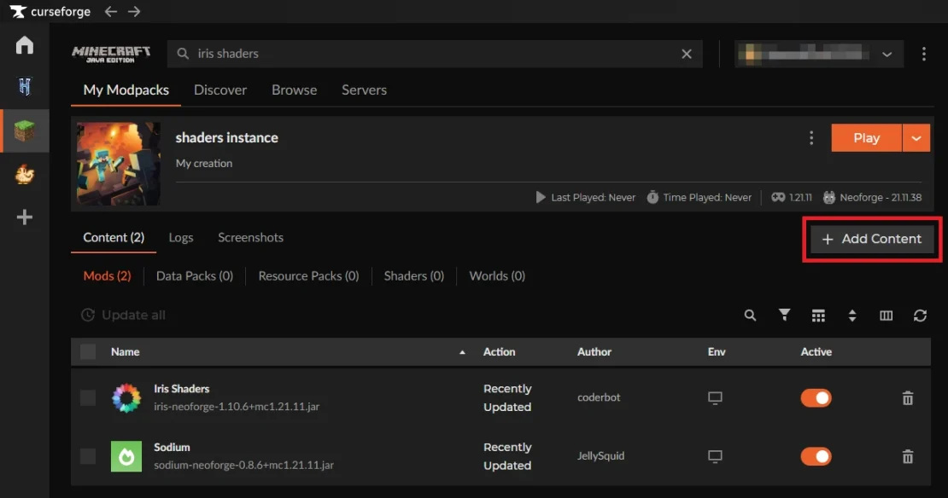Sort by Name column arrow
The height and width of the screenshot is (498, 948).
tap(462, 352)
